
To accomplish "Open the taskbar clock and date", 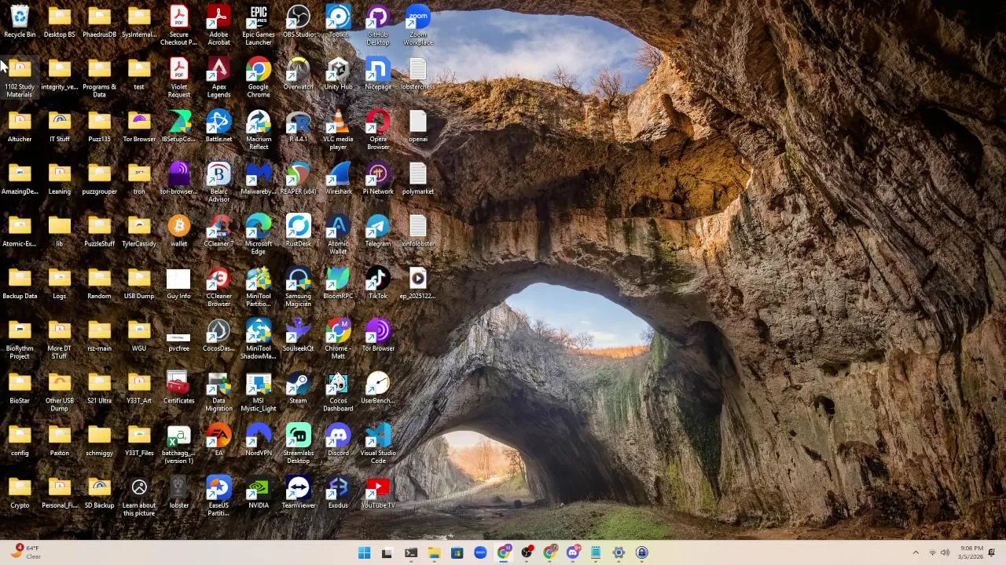I will (x=971, y=552).
